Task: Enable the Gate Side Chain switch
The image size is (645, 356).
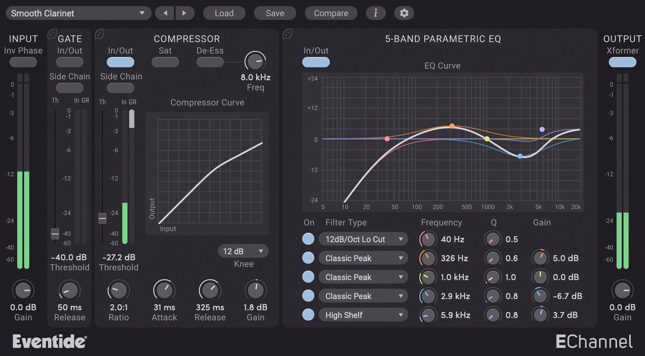Action: (70, 88)
